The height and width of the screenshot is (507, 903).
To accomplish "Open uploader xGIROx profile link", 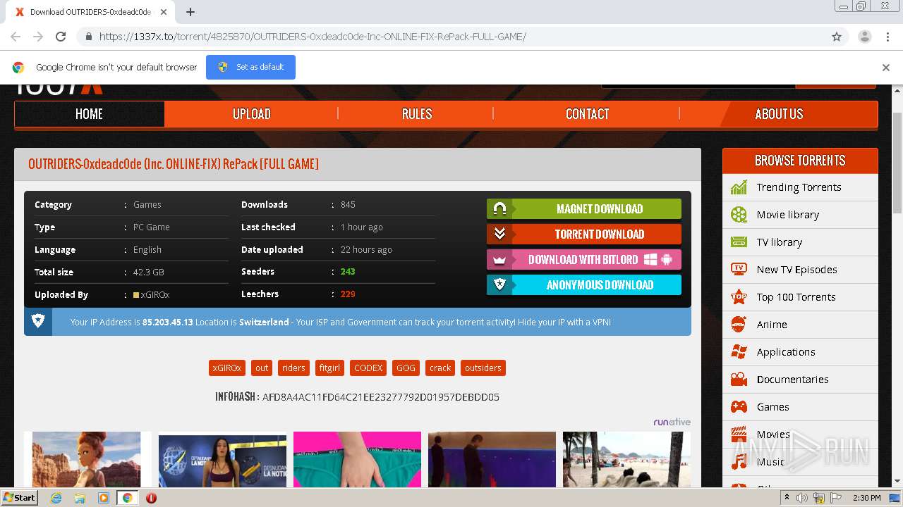I will click(155, 295).
